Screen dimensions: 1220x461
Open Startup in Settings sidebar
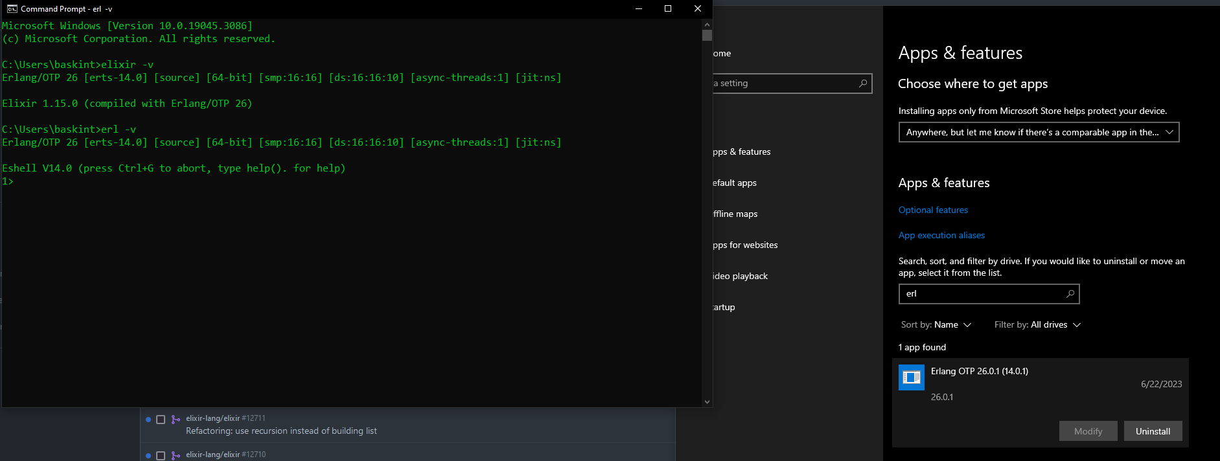[724, 308]
